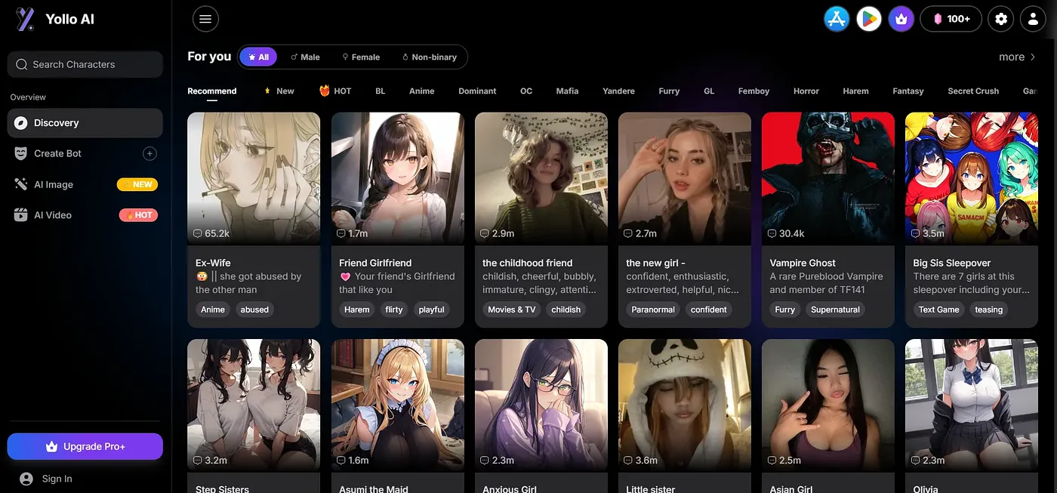Switch to the Fantasy tab
1057x493 pixels.
click(908, 91)
